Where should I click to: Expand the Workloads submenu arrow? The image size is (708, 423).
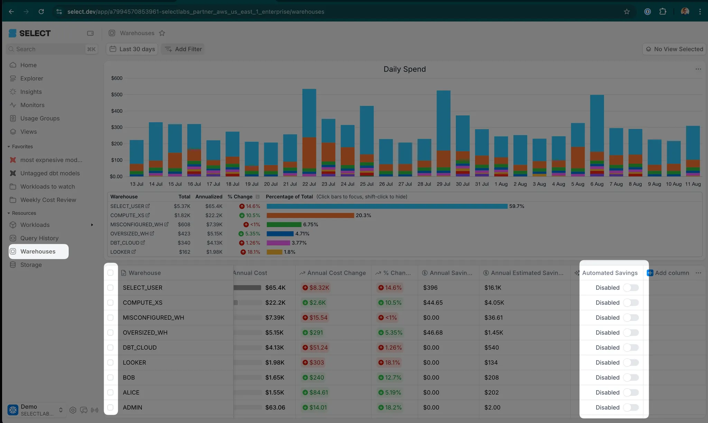point(92,225)
